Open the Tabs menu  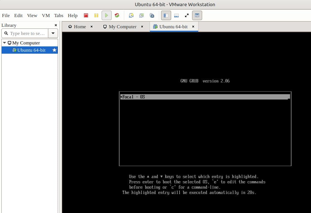click(59, 15)
